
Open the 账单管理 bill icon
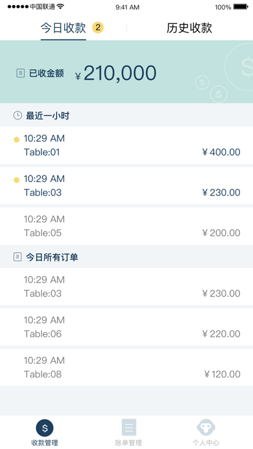[x=128, y=428]
